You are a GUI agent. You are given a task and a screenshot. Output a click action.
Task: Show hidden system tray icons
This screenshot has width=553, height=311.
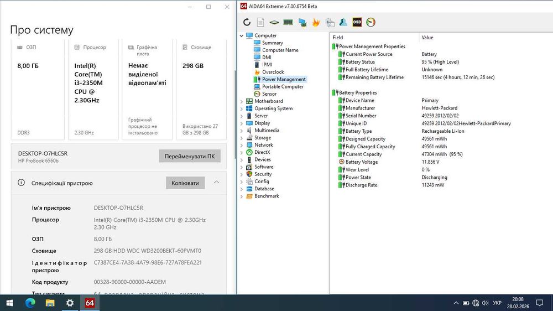click(456, 303)
